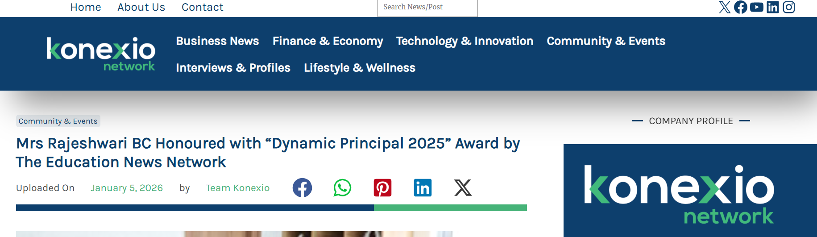This screenshot has height=237, width=817.
Task: Click the Community & Events category tag
Action: point(58,121)
